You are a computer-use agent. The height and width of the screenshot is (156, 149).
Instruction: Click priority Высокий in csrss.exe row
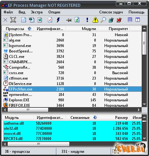pos(120,73)
